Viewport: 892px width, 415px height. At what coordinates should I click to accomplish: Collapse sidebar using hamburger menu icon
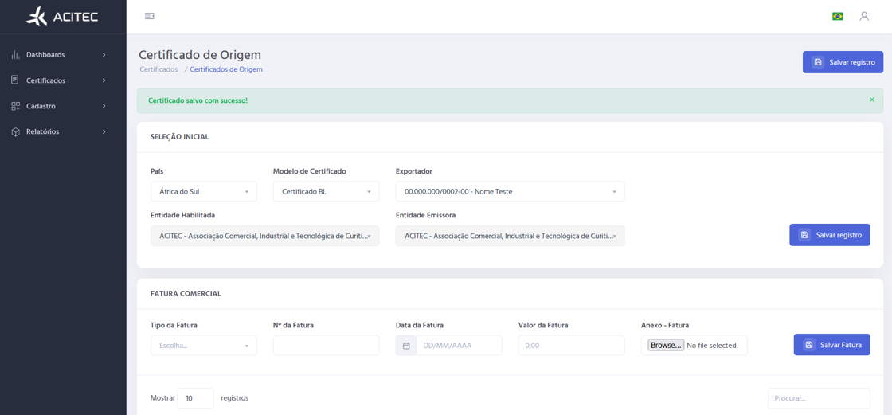tap(149, 16)
